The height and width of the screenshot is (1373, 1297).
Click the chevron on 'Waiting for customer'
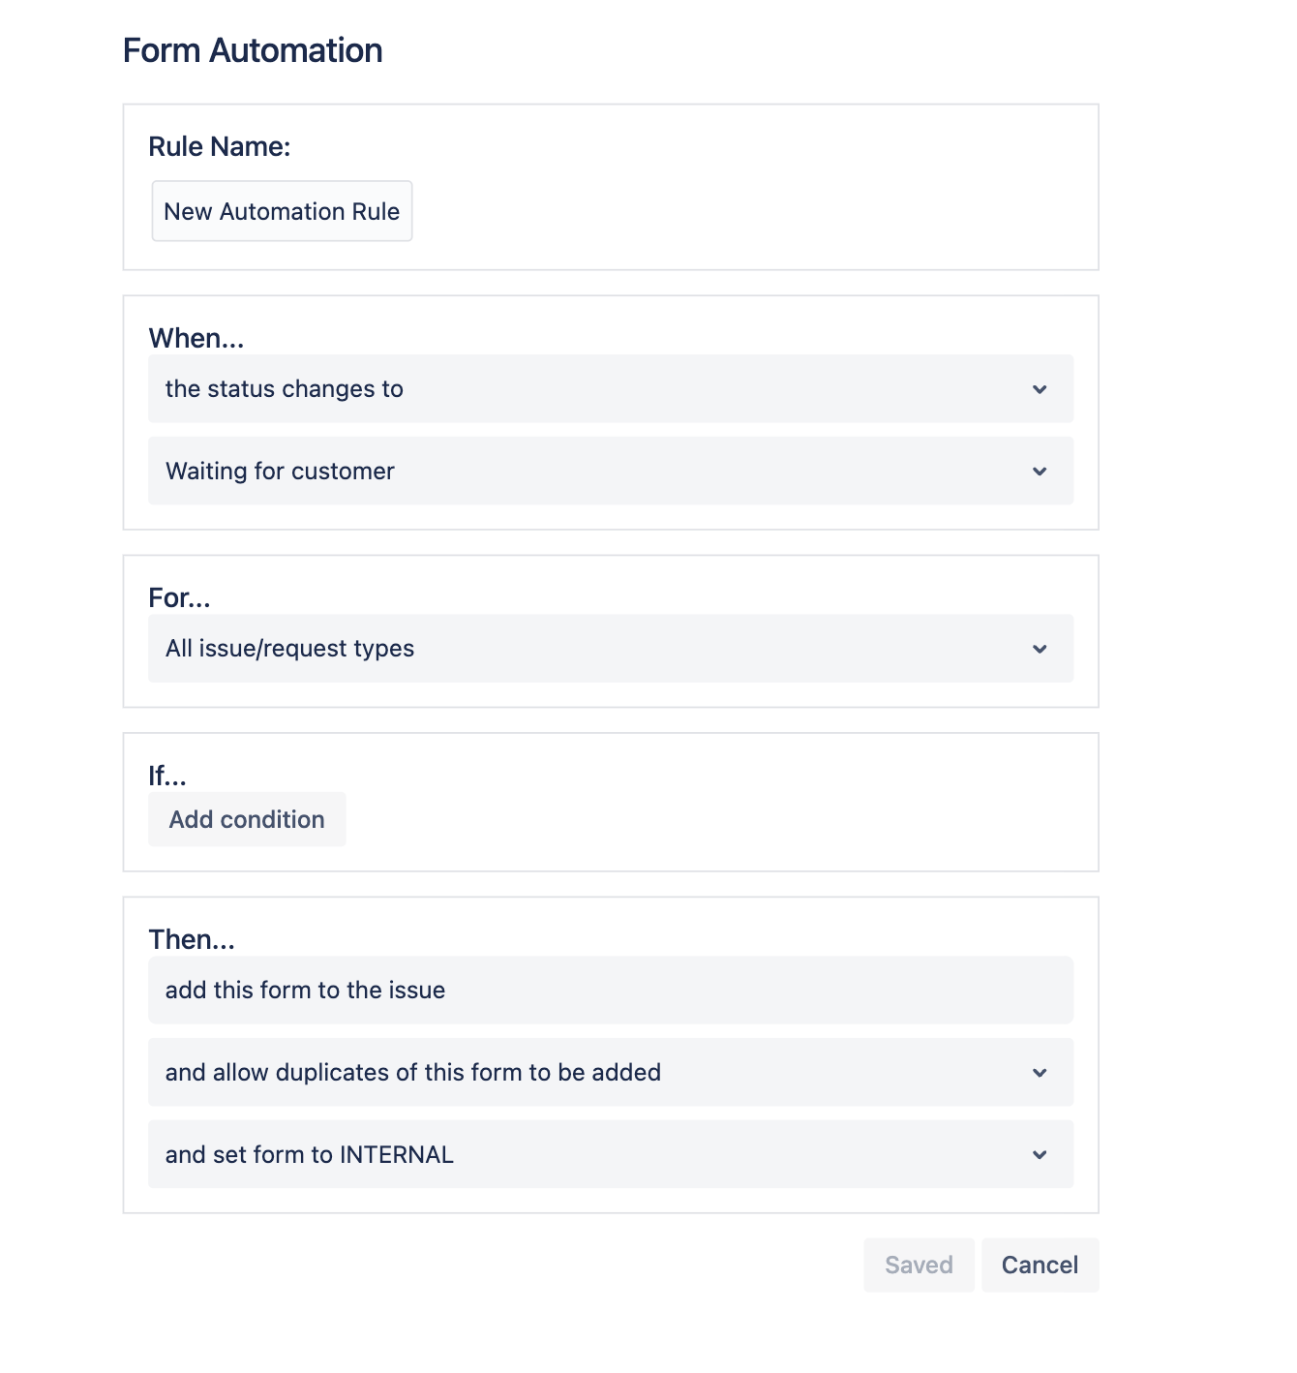[1041, 472]
